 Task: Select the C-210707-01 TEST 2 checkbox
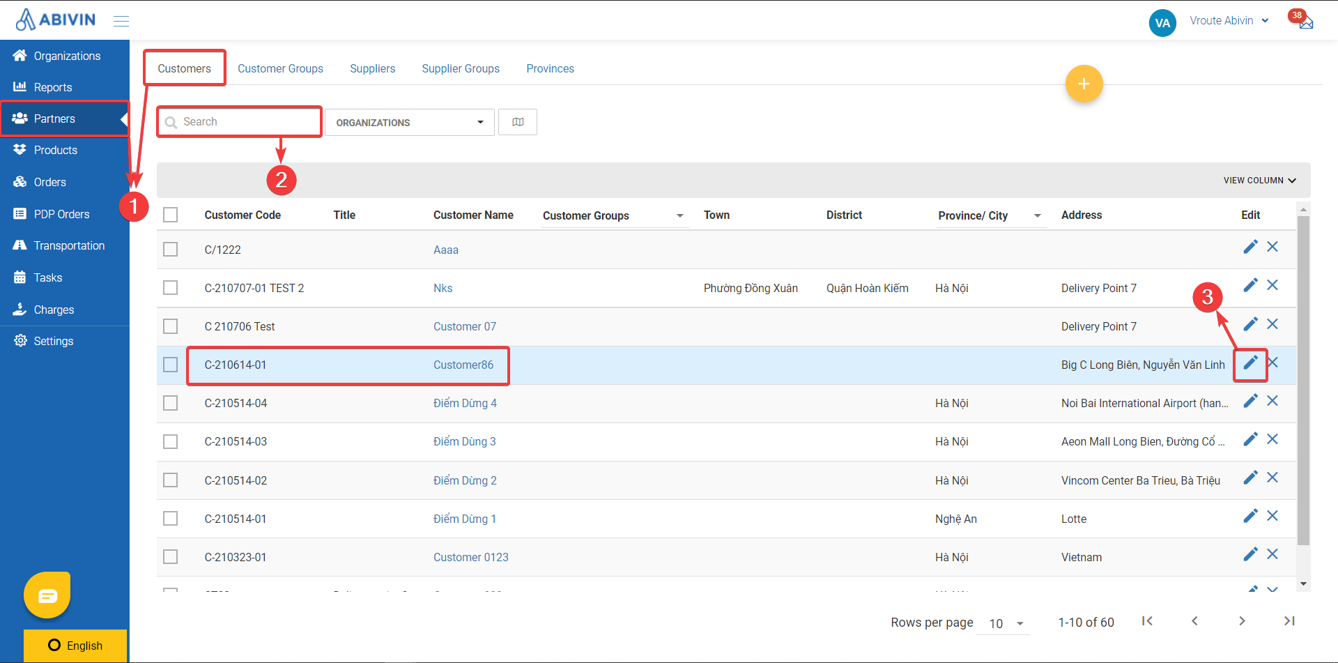tap(171, 288)
